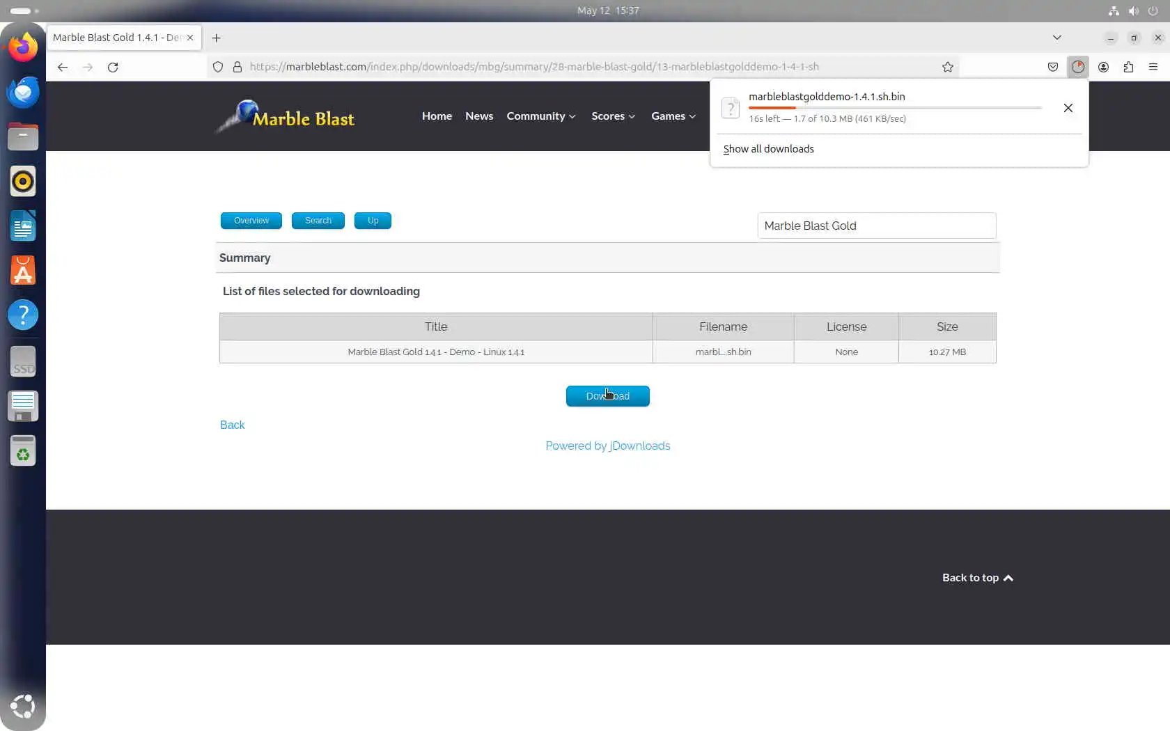This screenshot has height=731, width=1170.
Task: Click the downloading file's type icon
Action: (731, 108)
